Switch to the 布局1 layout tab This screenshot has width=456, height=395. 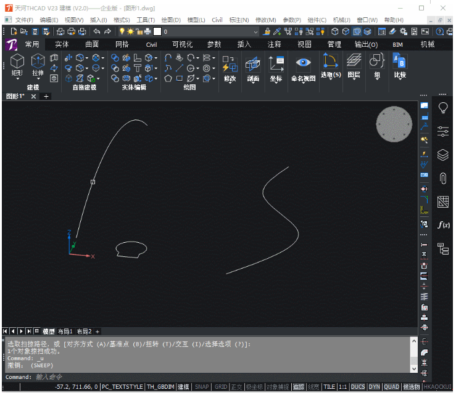[x=65, y=332]
